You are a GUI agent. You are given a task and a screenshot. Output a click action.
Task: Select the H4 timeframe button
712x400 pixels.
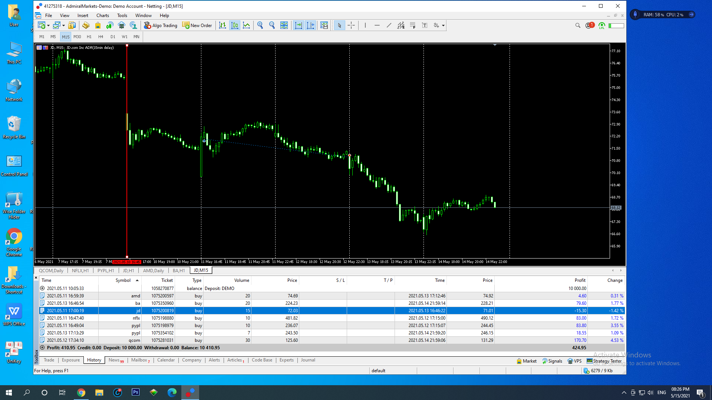click(x=100, y=37)
